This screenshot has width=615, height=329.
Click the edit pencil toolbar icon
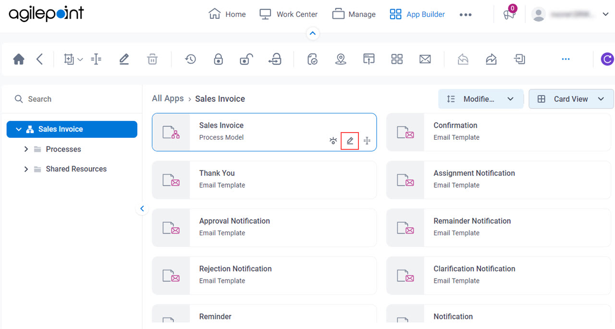pyautogui.click(x=124, y=59)
